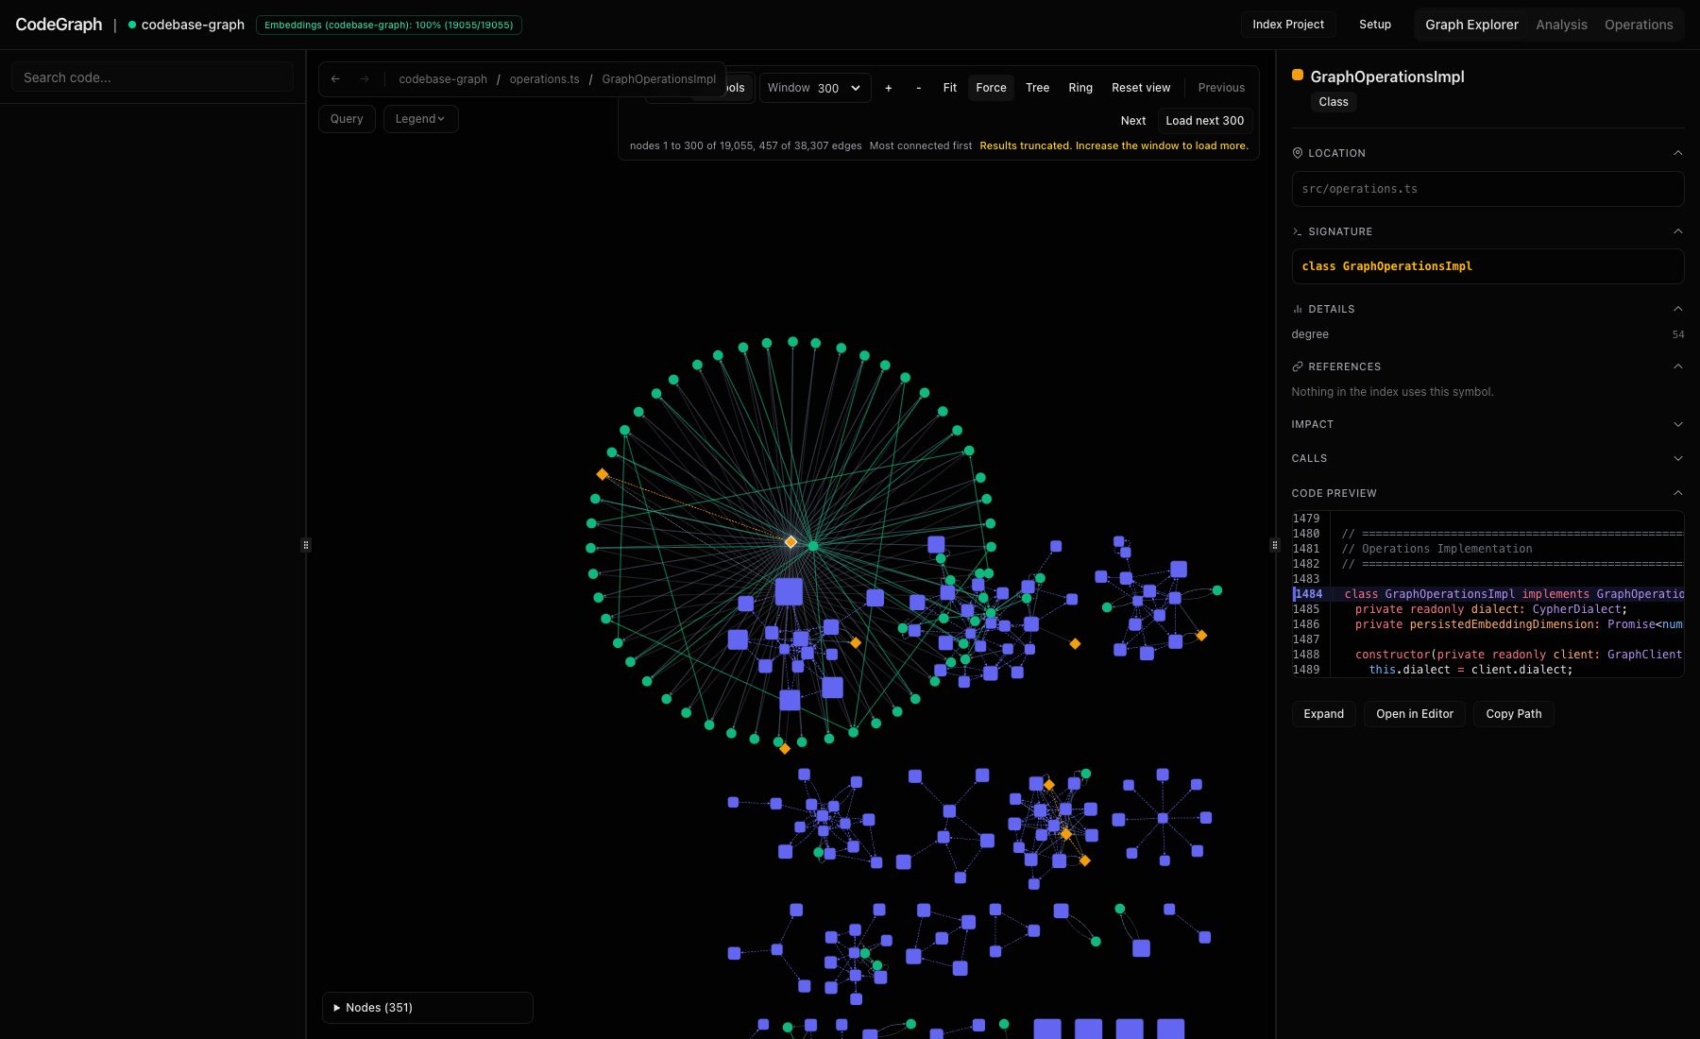Click the signature terminal icon
This screenshot has height=1039, width=1700.
(x=1298, y=231)
